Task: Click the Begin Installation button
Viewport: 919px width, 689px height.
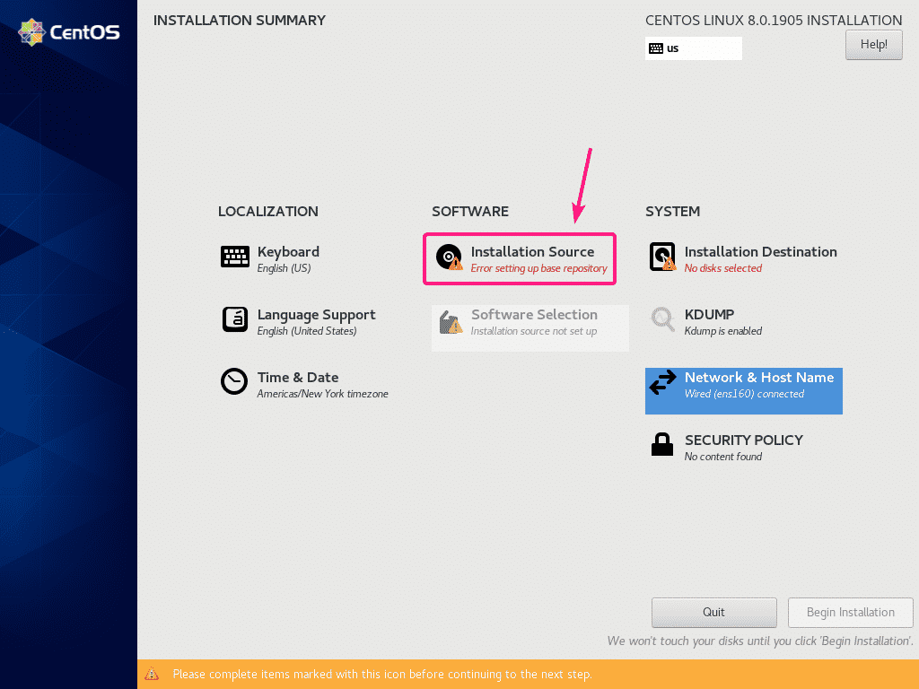Action: click(x=850, y=612)
